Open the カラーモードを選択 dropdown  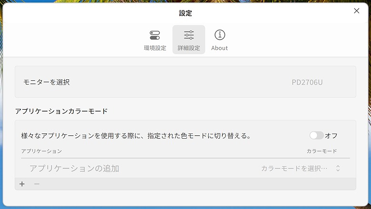tap(294, 168)
